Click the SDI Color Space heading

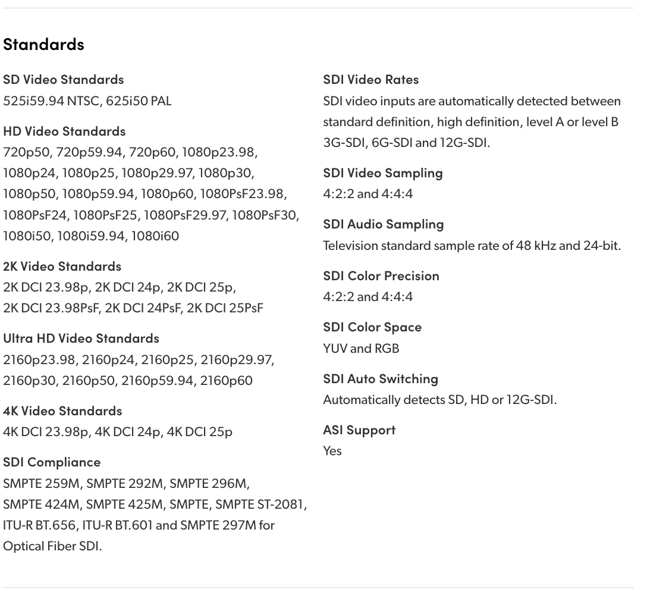(372, 327)
